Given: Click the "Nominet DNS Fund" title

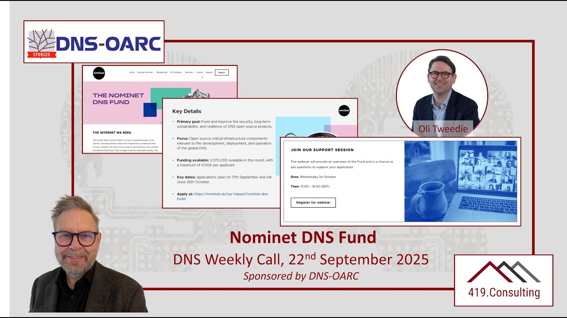Looking at the screenshot, I should [303, 238].
